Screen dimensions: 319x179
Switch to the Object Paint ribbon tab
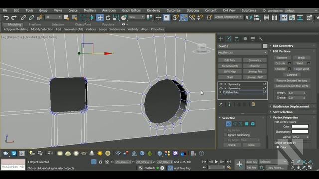click(x=83, y=24)
